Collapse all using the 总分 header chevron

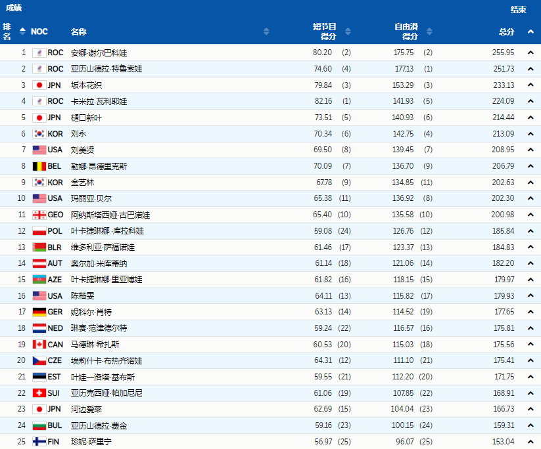pyautogui.click(x=530, y=32)
